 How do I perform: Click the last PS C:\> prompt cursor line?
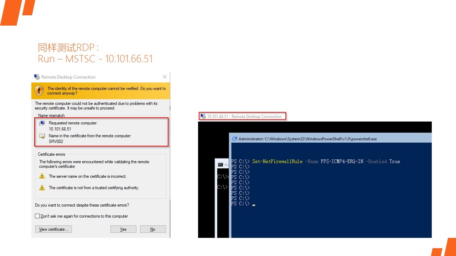[243, 204]
